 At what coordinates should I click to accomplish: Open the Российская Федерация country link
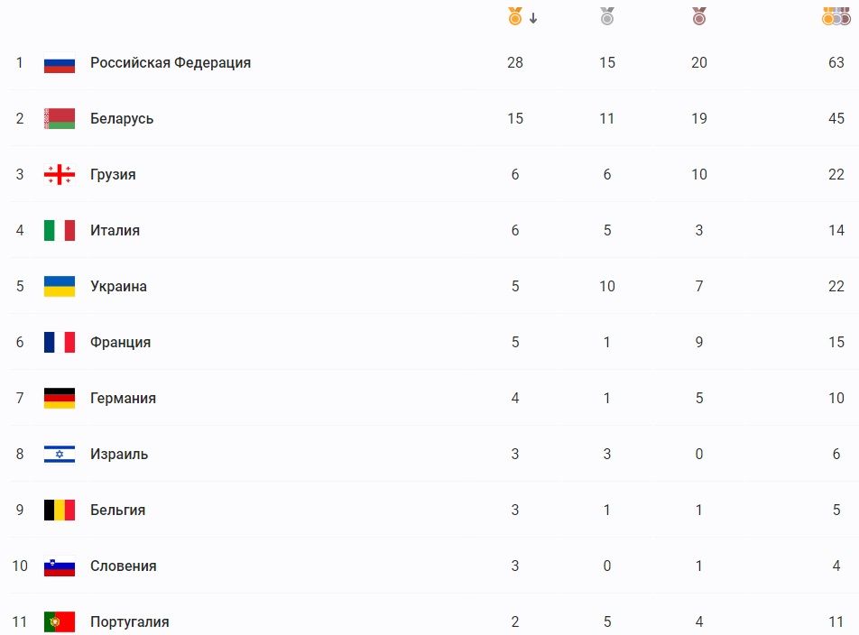pos(171,63)
